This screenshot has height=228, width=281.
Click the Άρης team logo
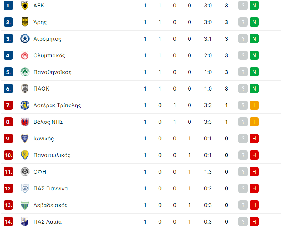tap(25, 22)
